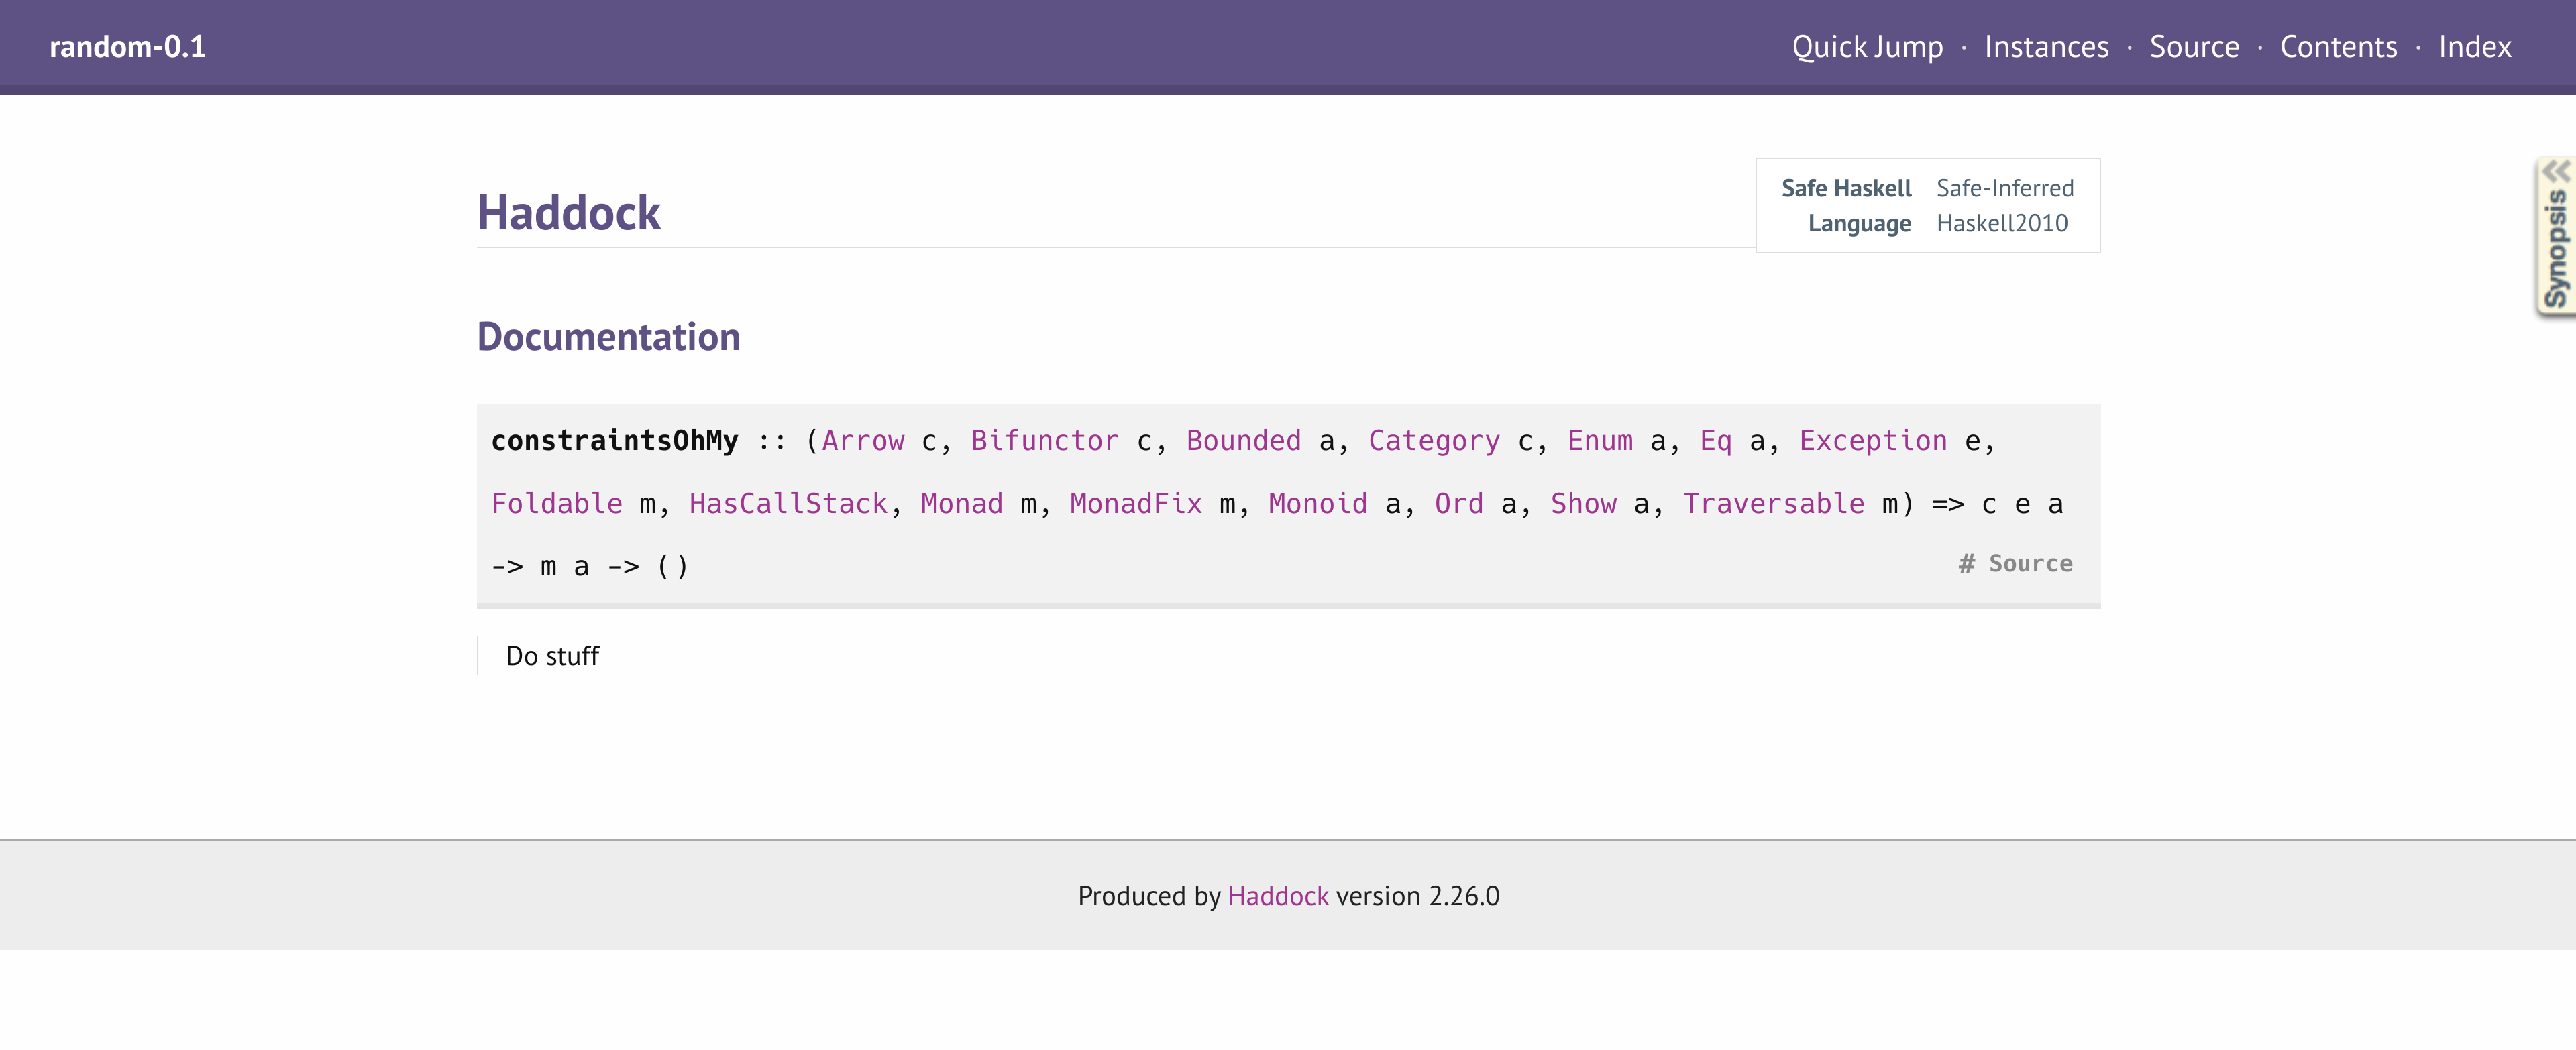Follow the MonadFix class link

tap(1135, 504)
